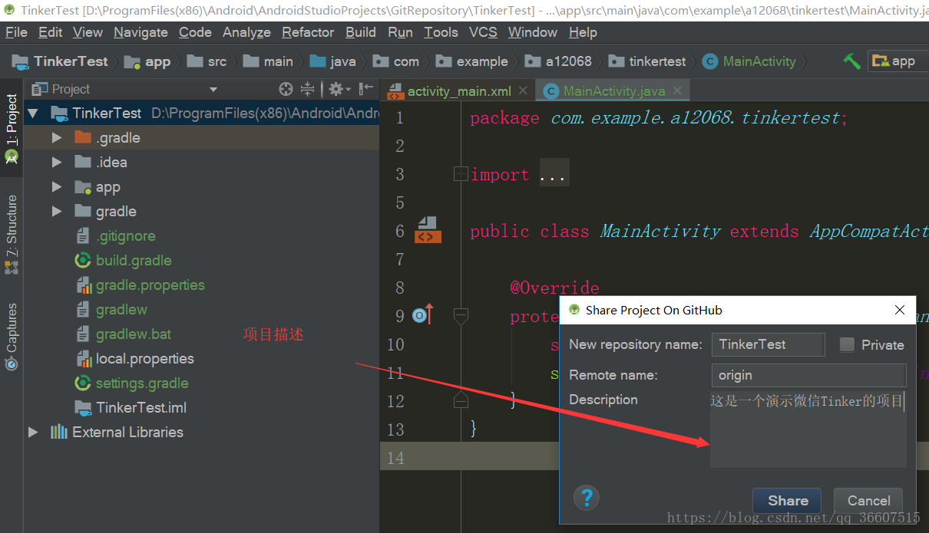Screen dimensions: 929x533
Task: Select .gitignore file in project tree
Action: [125, 236]
